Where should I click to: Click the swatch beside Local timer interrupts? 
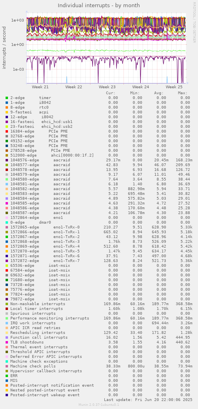(7, 309)
